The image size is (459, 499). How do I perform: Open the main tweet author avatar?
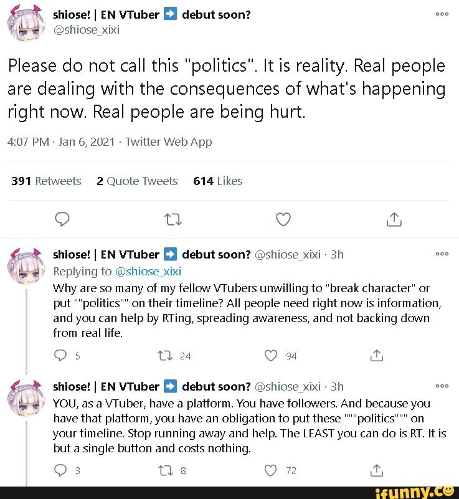25,21
